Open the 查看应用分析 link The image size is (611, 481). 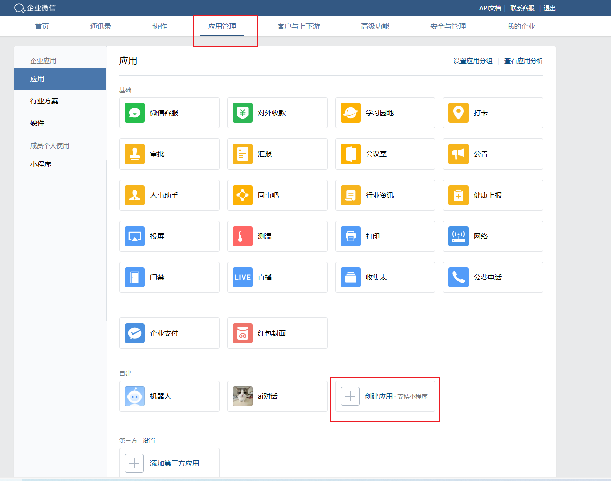click(x=524, y=61)
